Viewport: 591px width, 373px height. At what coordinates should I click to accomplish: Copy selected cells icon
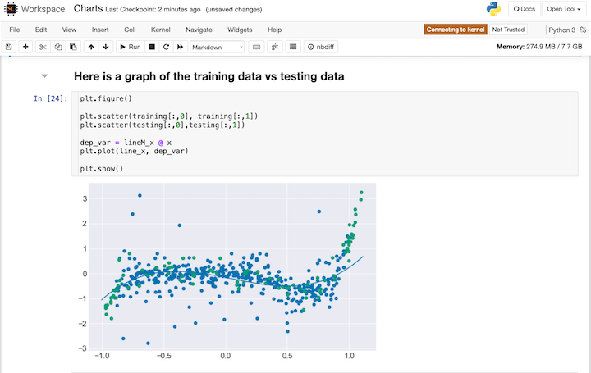58,47
